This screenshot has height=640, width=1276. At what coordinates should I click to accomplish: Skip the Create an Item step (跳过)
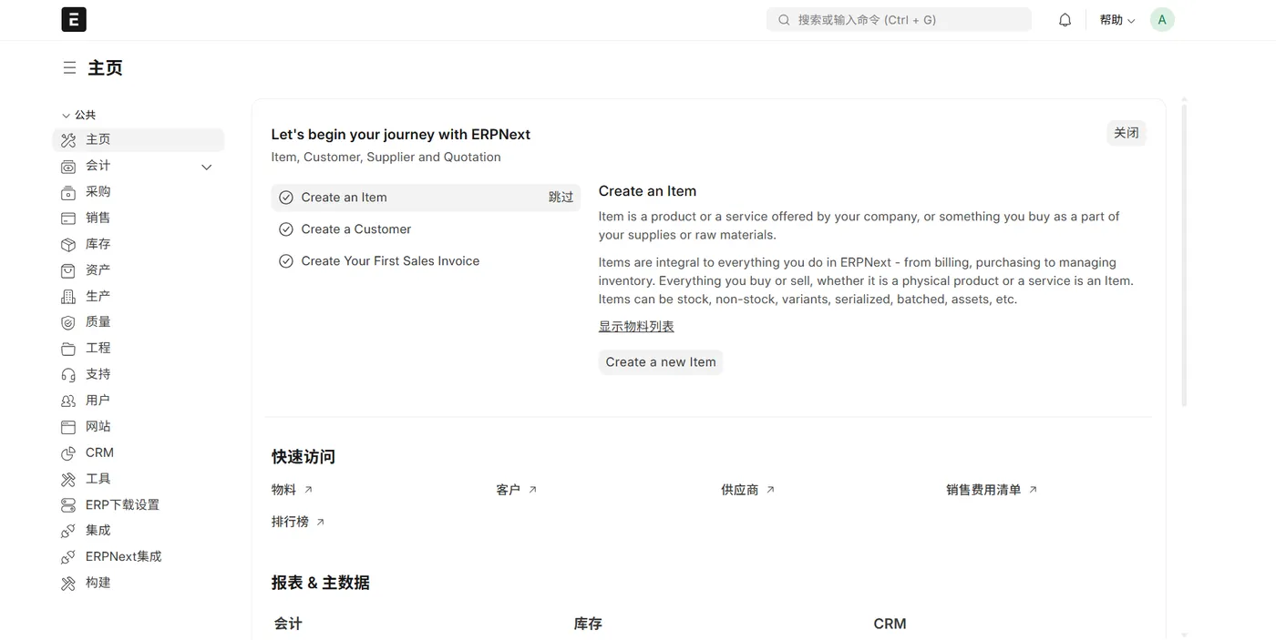tap(561, 198)
